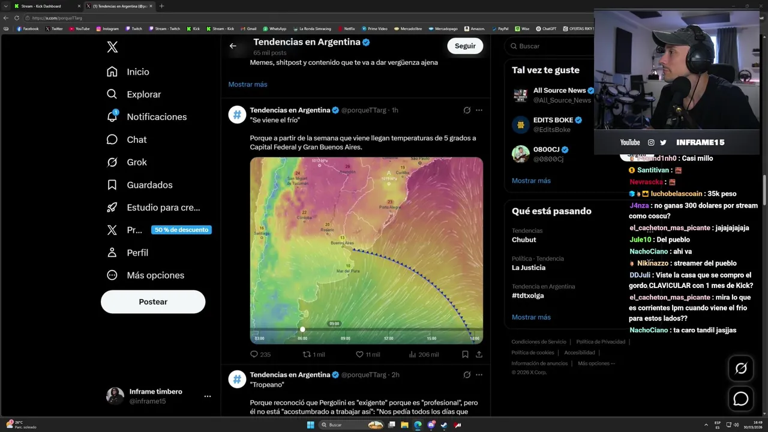Open Más opciones menu in the sidebar
Viewport: 768px width, 432px height.
click(x=145, y=275)
